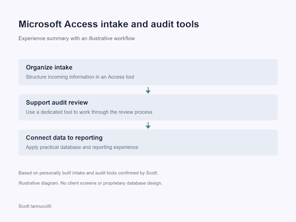Click 'Illustrative diagram. No client screens' note

click(x=90, y=183)
